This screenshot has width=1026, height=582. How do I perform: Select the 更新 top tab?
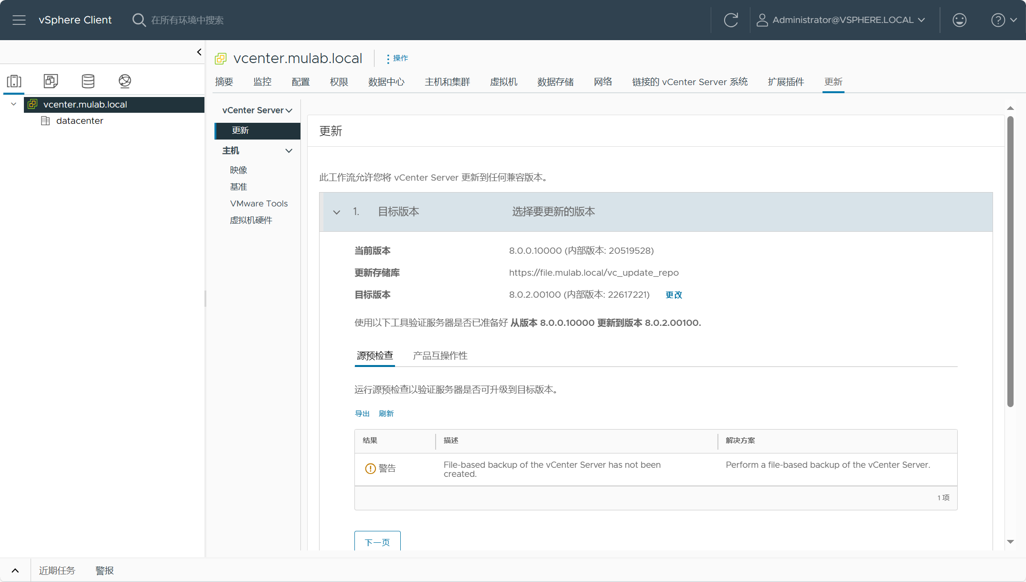point(833,82)
